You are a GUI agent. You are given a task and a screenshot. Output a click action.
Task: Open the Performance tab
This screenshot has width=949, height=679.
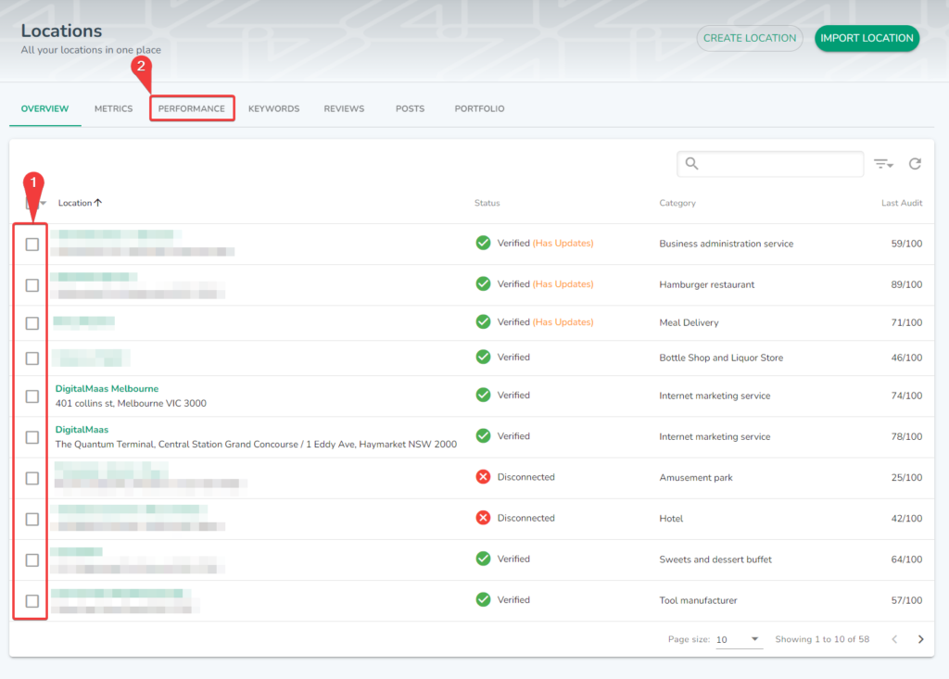pyautogui.click(x=192, y=108)
